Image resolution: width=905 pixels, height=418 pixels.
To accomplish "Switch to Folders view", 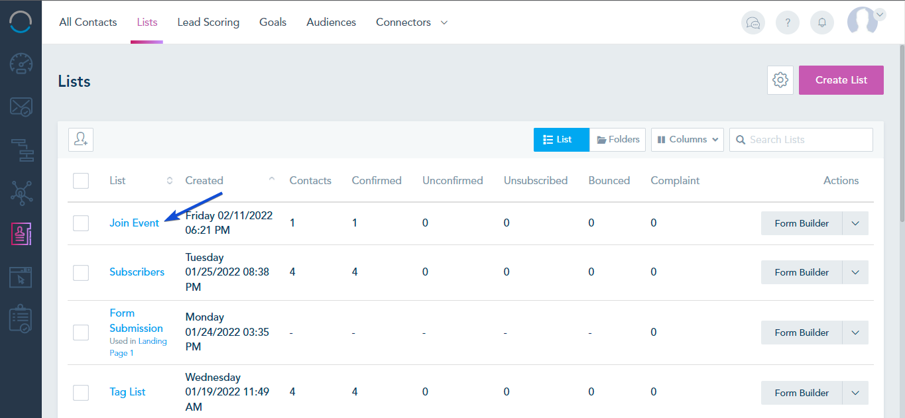I will pyautogui.click(x=617, y=140).
